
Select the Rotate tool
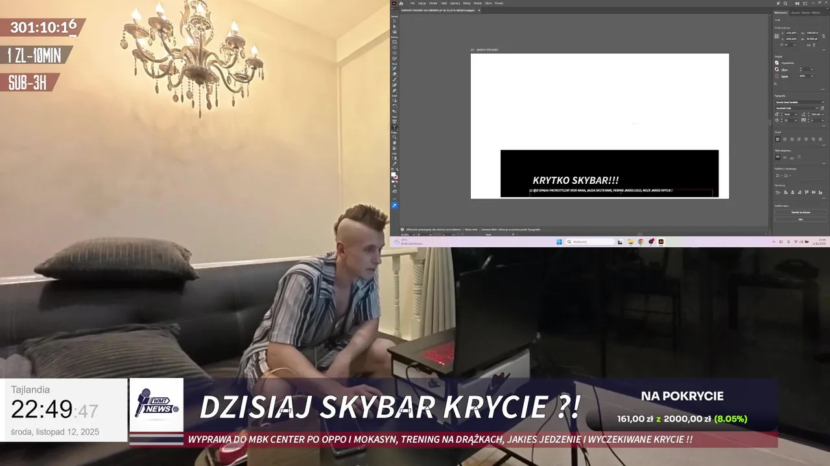tap(394, 106)
